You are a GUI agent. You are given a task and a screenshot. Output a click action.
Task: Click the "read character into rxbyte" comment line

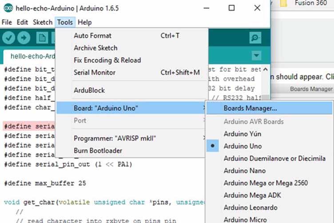click(x=96, y=220)
